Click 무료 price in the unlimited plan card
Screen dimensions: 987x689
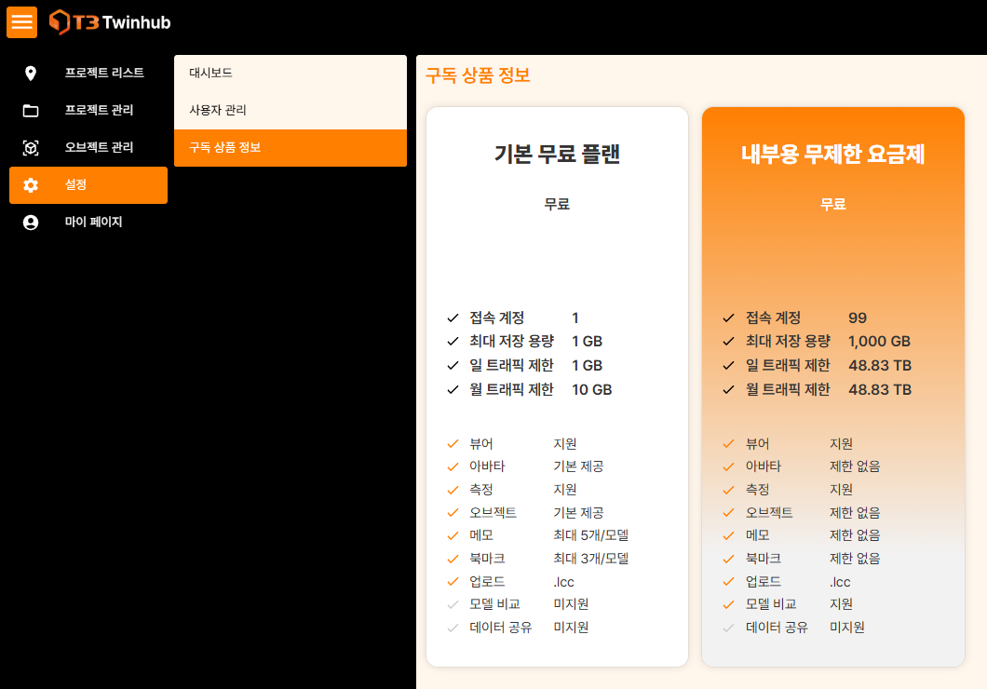pyautogui.click(x=832, y=204)
